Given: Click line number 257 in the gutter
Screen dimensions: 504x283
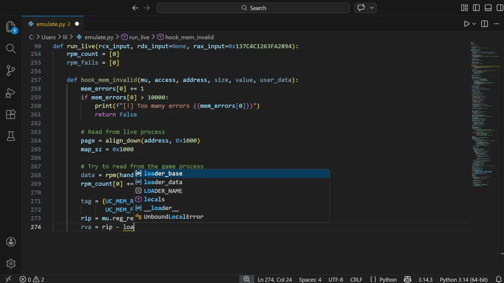Looking at the screenshot, I should 35,80.
